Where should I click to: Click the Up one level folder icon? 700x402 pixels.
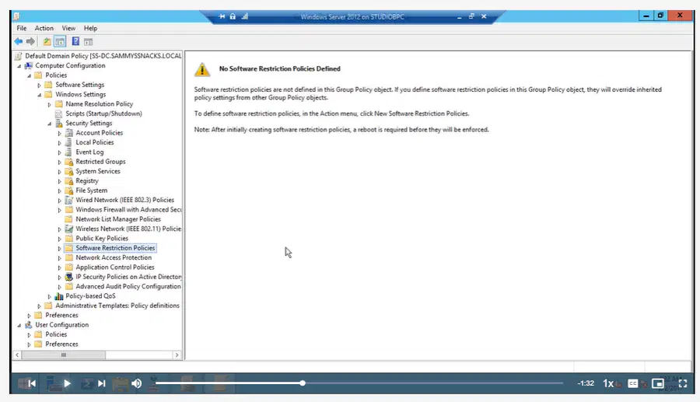coord(47,41)
